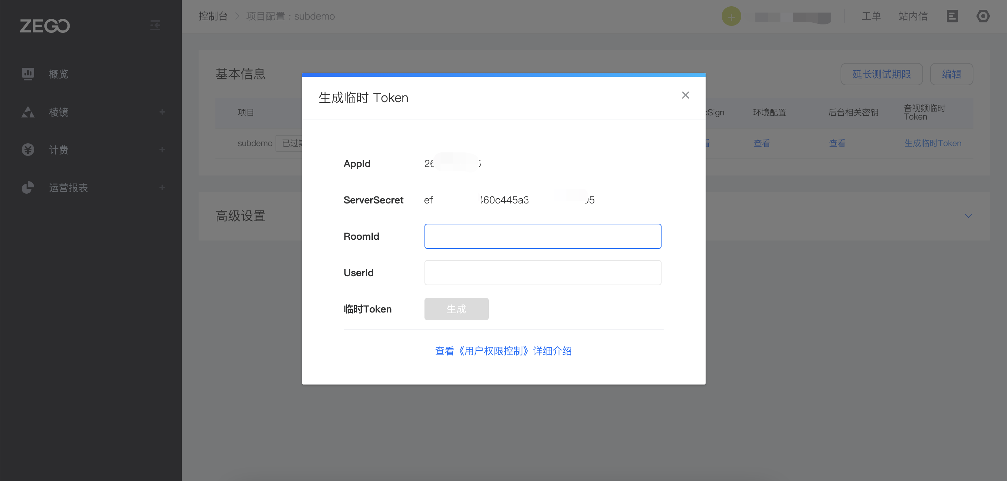This screenshot has width=1007, height=481.
Task: Click the 延长测试期限 button
Action: click(881, 74)
